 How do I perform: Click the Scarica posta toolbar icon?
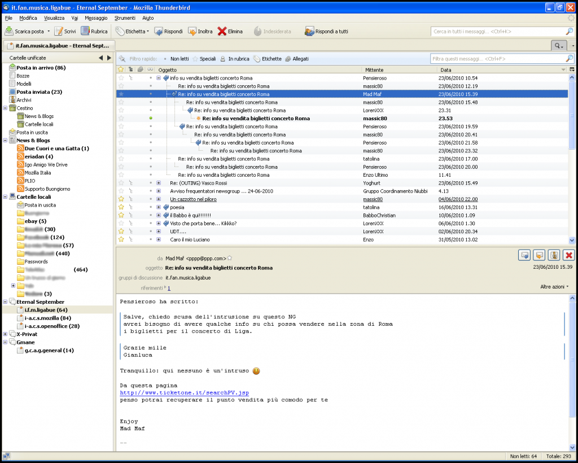pos(9,31)
